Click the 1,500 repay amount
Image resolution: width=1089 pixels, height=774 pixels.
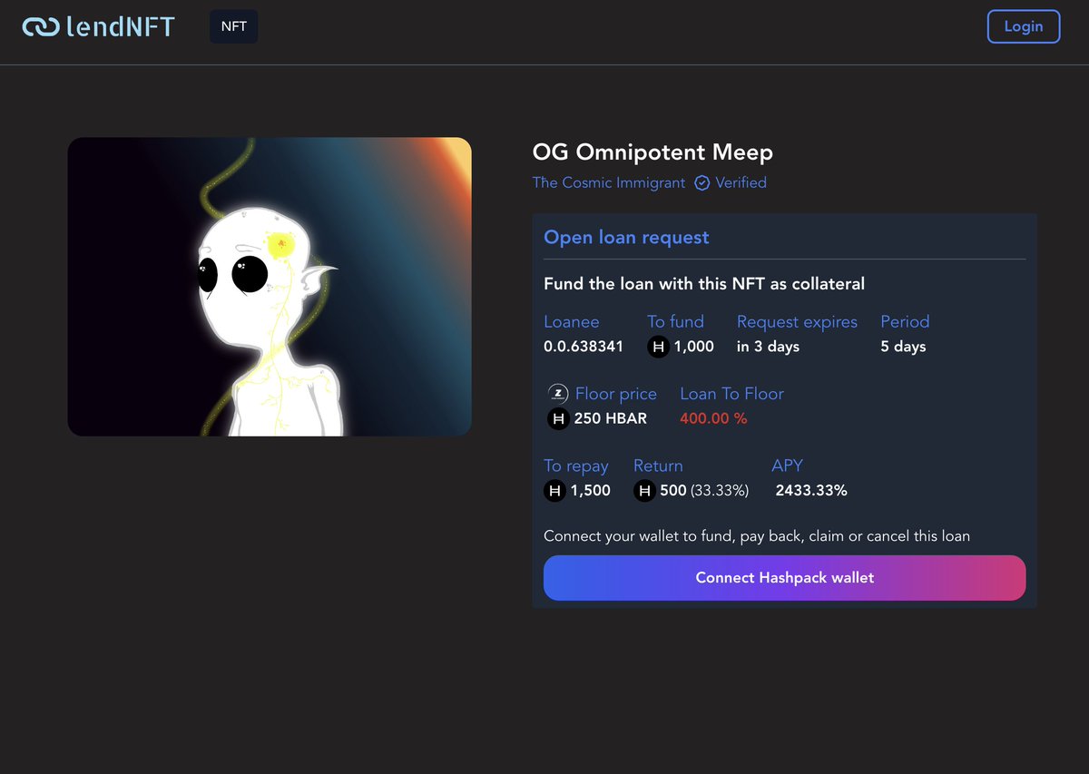coord(591,491)
